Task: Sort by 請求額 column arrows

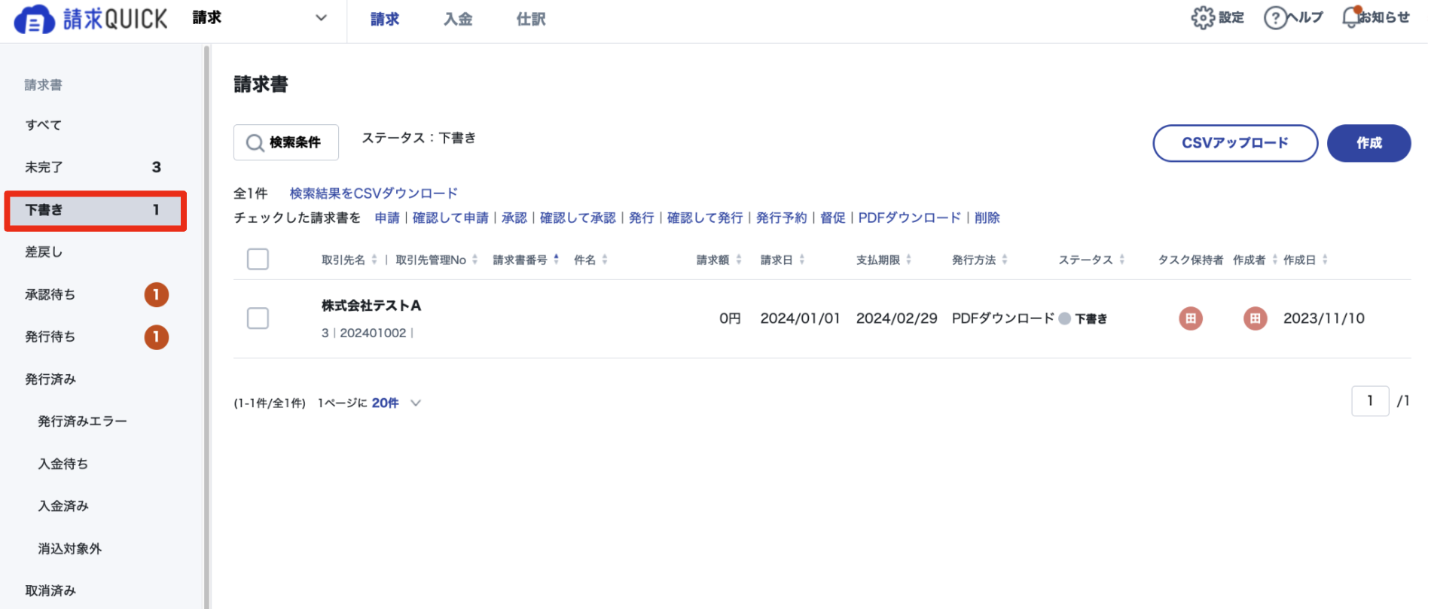Action: (739, 260)
